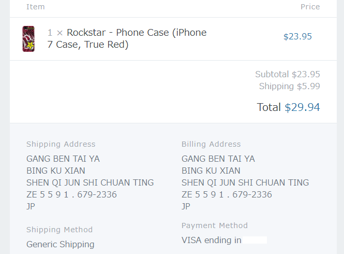
Task: Click billing address postal code 679-2336
Action: coord(252,194)
